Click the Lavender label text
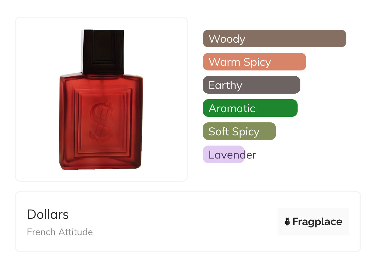 click(x=232, y=155)
